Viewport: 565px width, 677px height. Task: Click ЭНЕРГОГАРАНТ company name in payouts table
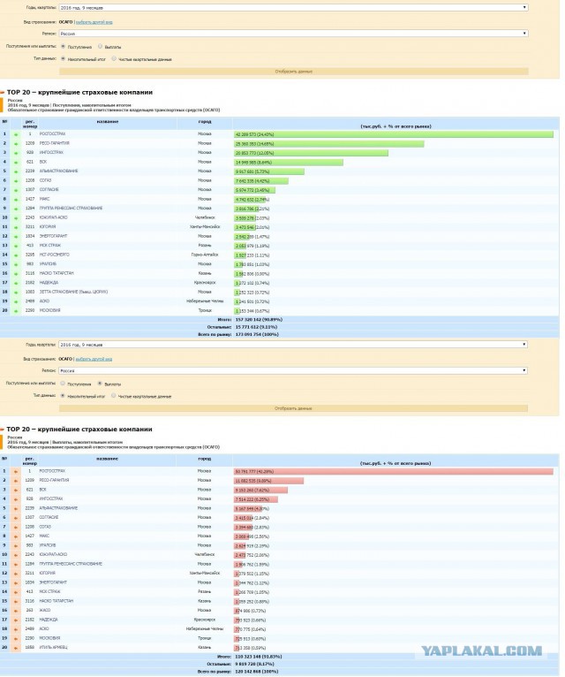click(x=53, y=583)
